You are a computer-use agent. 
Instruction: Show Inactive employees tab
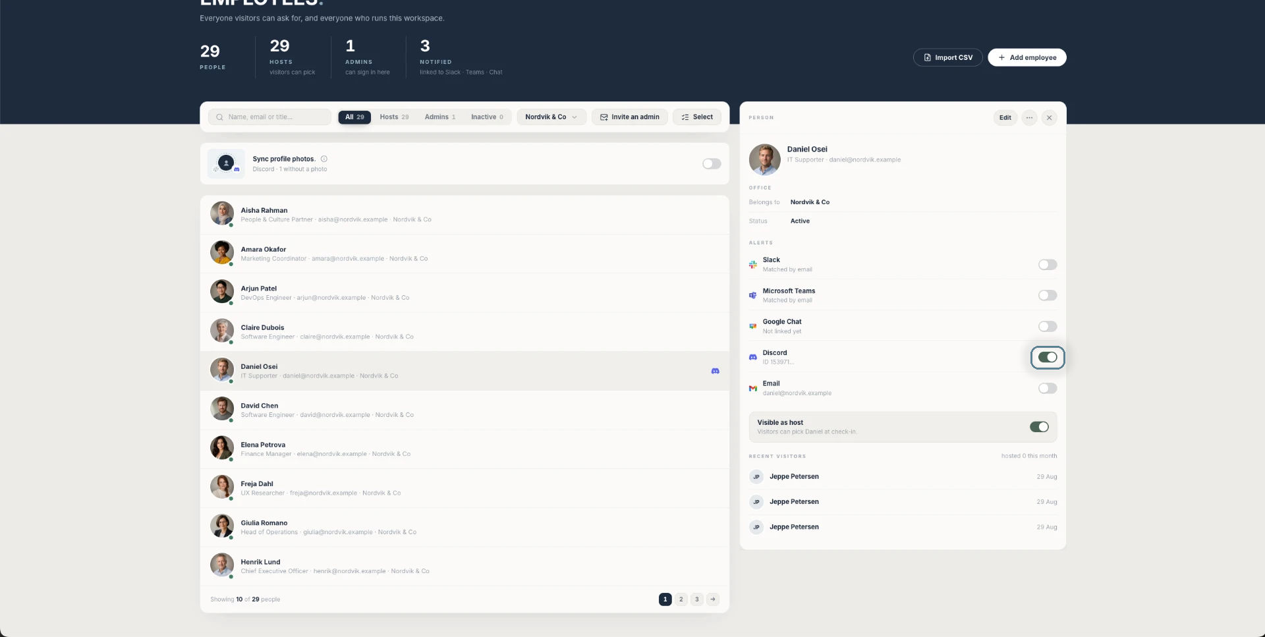coord(487,117)
